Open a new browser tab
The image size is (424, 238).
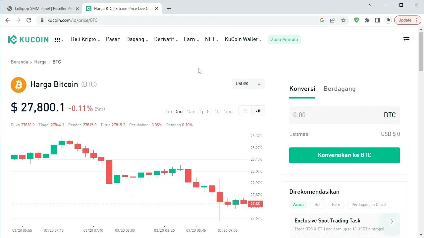169,9
